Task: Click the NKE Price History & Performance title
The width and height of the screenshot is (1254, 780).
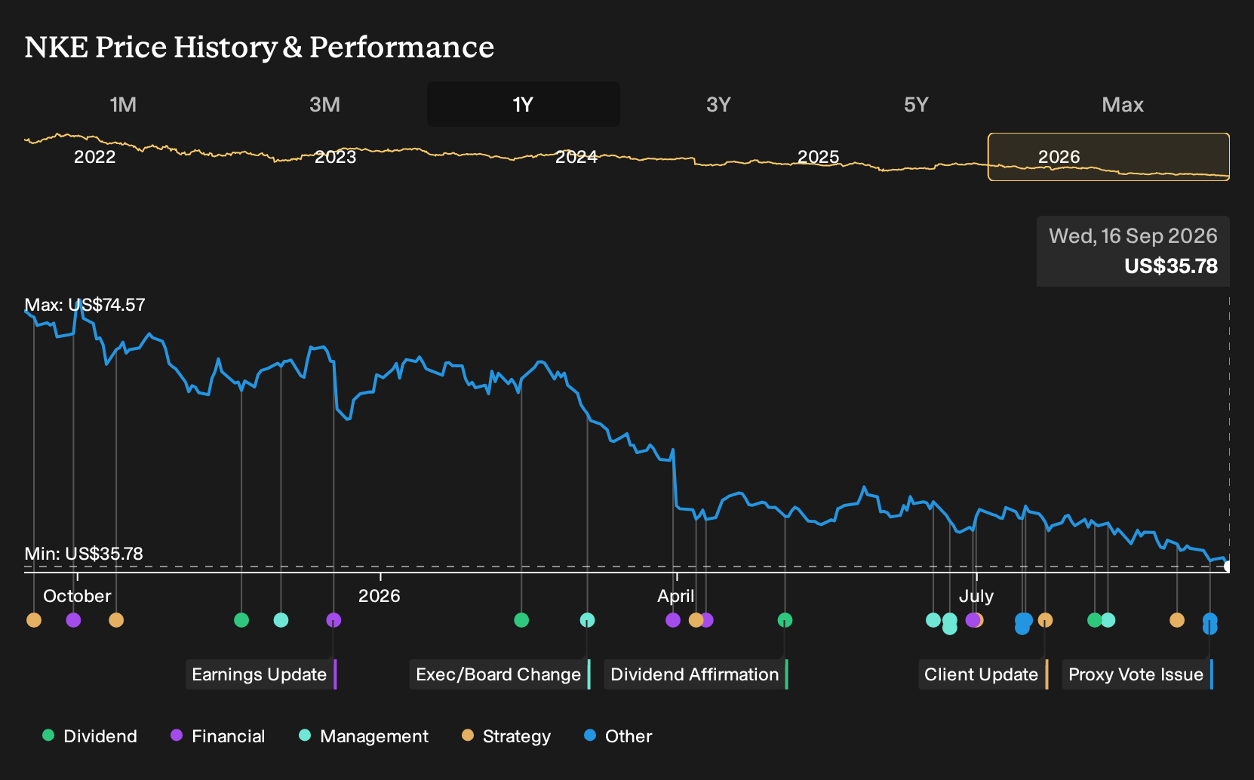Action: 260,48
